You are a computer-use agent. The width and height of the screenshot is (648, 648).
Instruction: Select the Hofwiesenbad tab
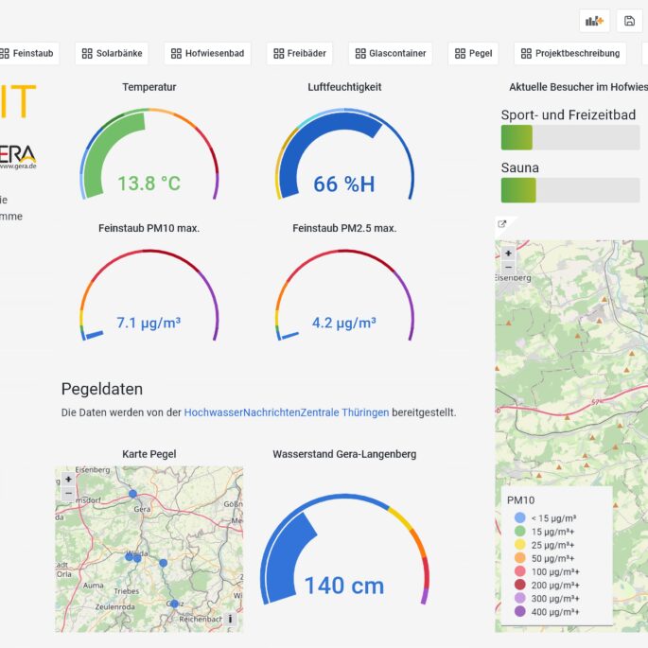(x=207, y=54)
